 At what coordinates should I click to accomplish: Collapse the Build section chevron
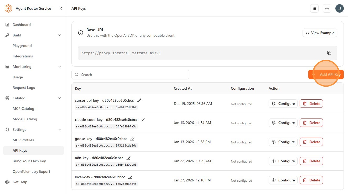[60, 35]
